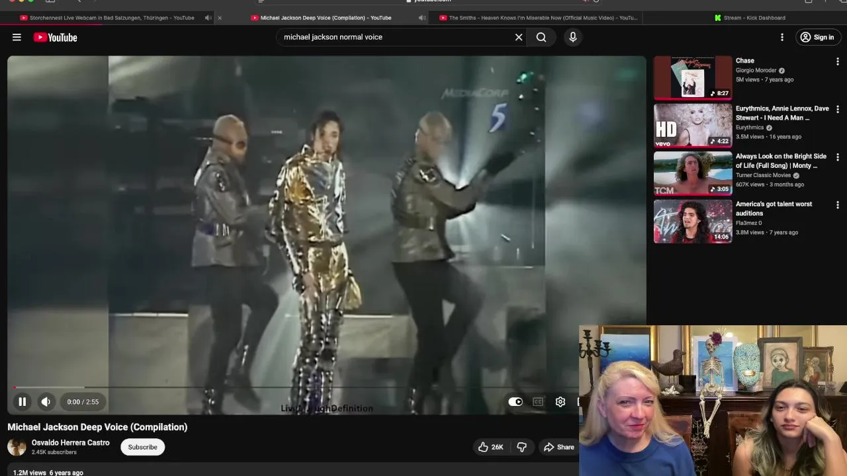This screenshot has width=847, height=476.
Task: Open the Giorgio Moroder channel link
Action: pos(756,70)
